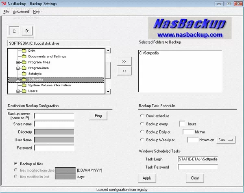Click the Safabyte folder icon

tap(24, 74)
